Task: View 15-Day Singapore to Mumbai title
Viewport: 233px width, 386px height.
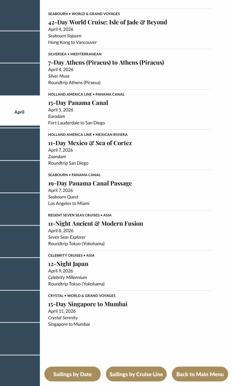Action: click(88, 304)
